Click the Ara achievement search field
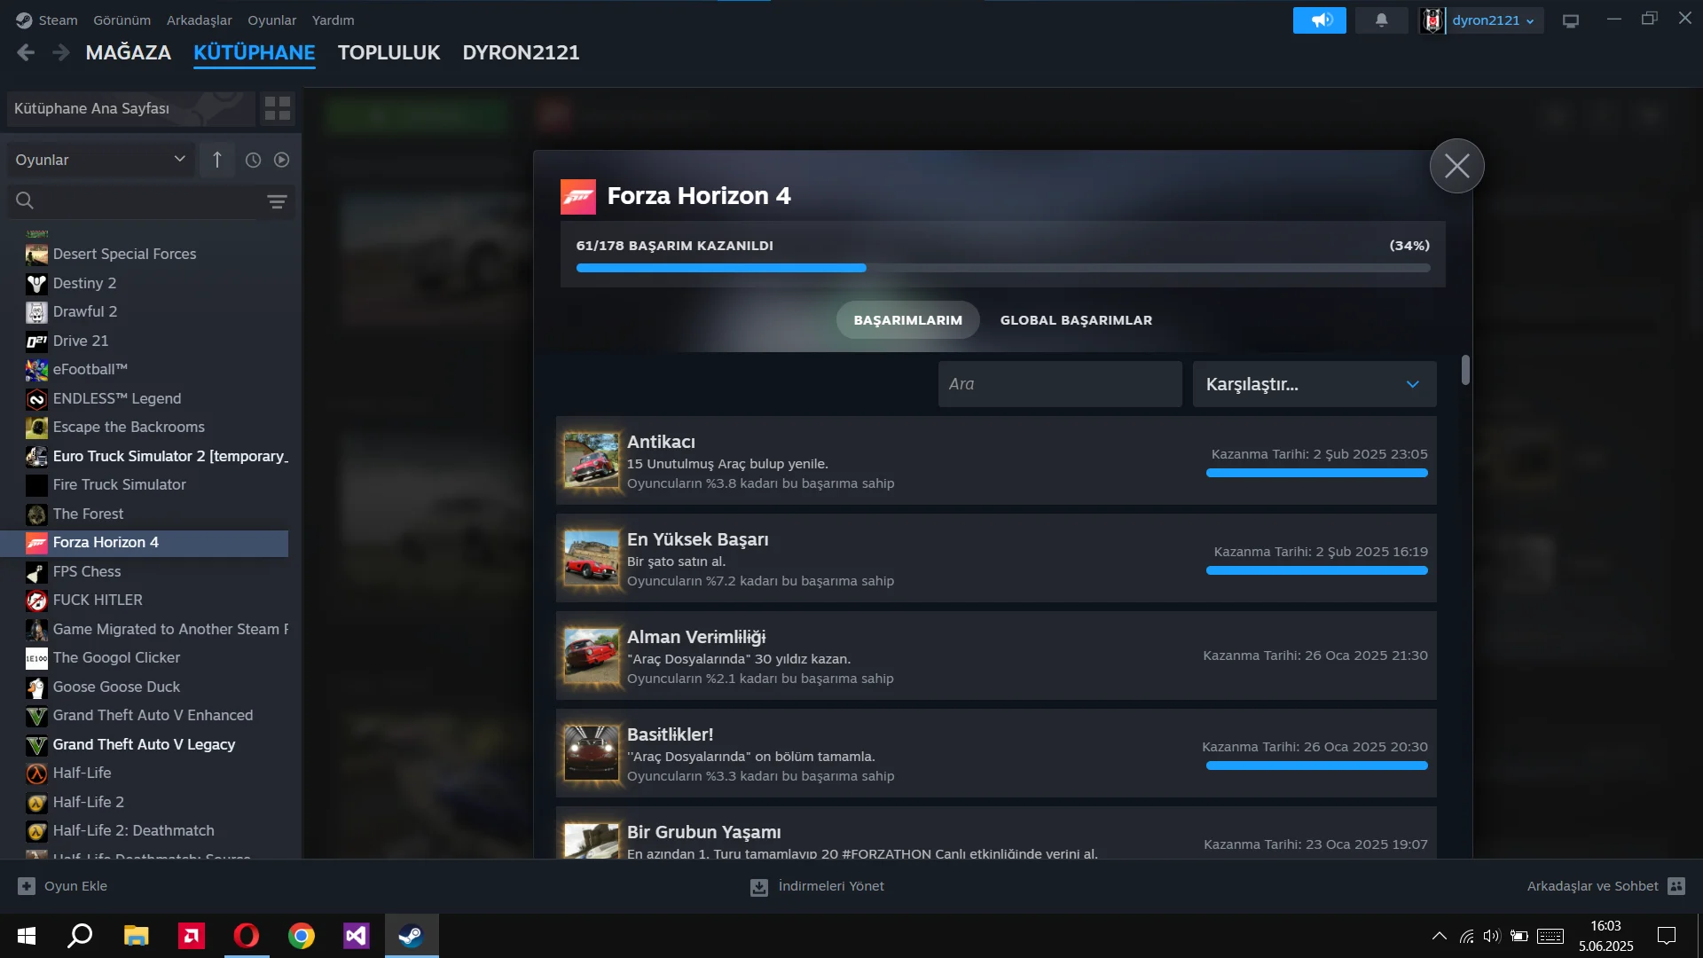The height and width of the screenshot is (958, 1703). [1059, 384]
